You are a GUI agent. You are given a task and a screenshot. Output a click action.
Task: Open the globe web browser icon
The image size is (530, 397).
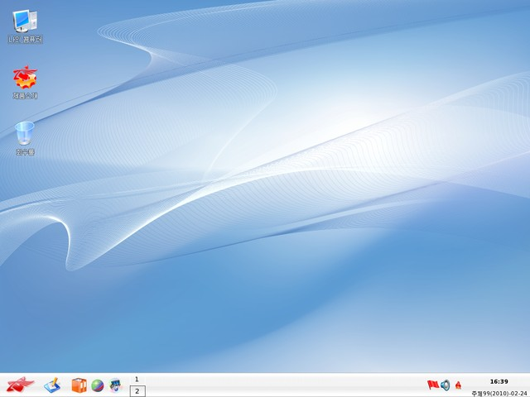[98, 385]
